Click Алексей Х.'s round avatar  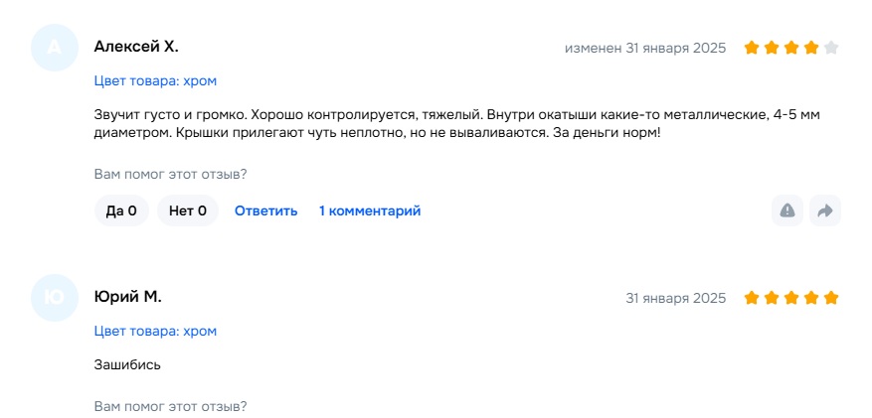point(55,48)
